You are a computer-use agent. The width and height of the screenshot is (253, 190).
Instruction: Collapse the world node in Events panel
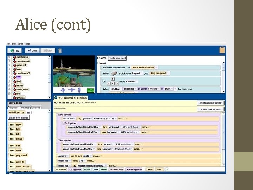(99, 63)
